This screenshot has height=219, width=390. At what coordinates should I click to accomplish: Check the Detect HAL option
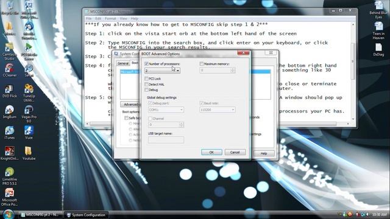pyautogui.click(x=146, y=85)
